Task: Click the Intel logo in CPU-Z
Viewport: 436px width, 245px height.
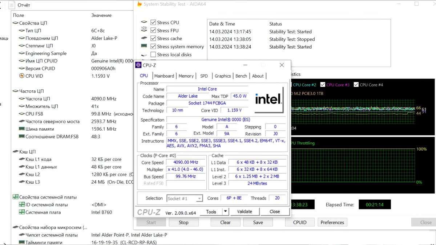Action: click(269, 99)
